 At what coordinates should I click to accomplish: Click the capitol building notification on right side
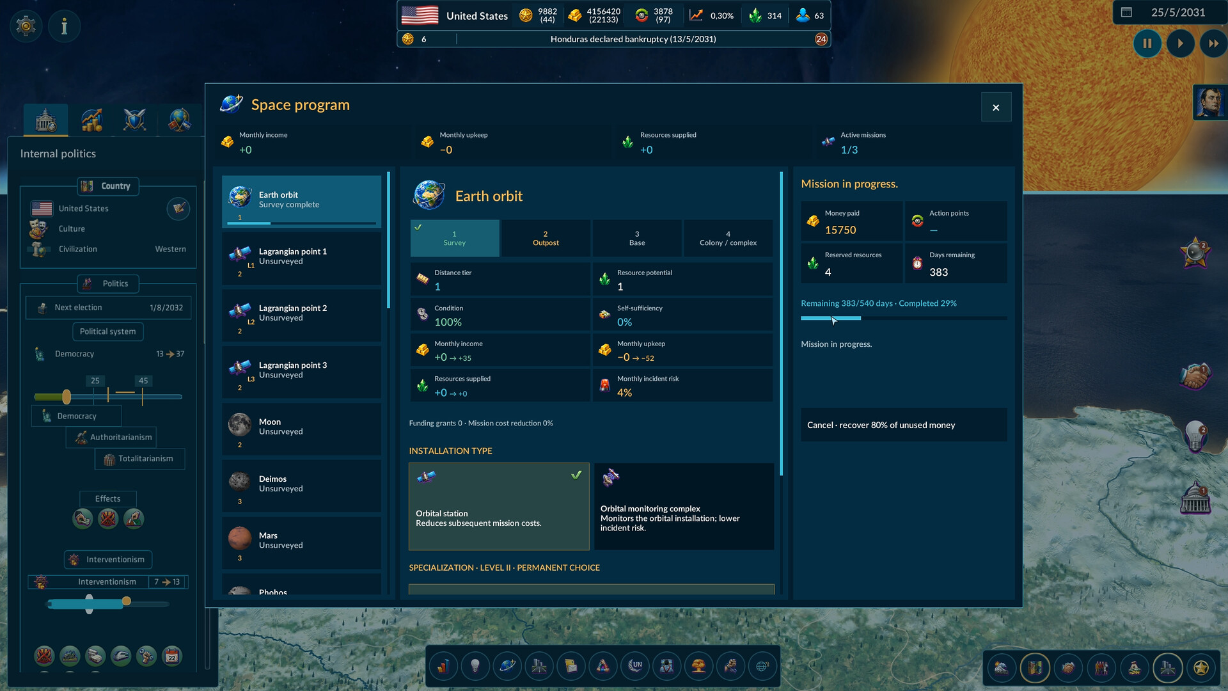(x=1194, y=499)
